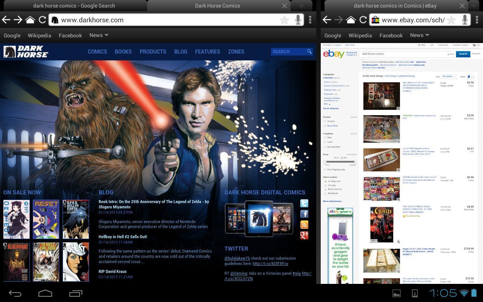The width and height of the screenshot is (483, 302).
Task: Open Dark Horse Facebook social icon
Action: click(x=304, y=214)
